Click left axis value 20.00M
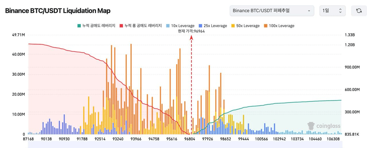367x148 pixels. click(19, 94)
